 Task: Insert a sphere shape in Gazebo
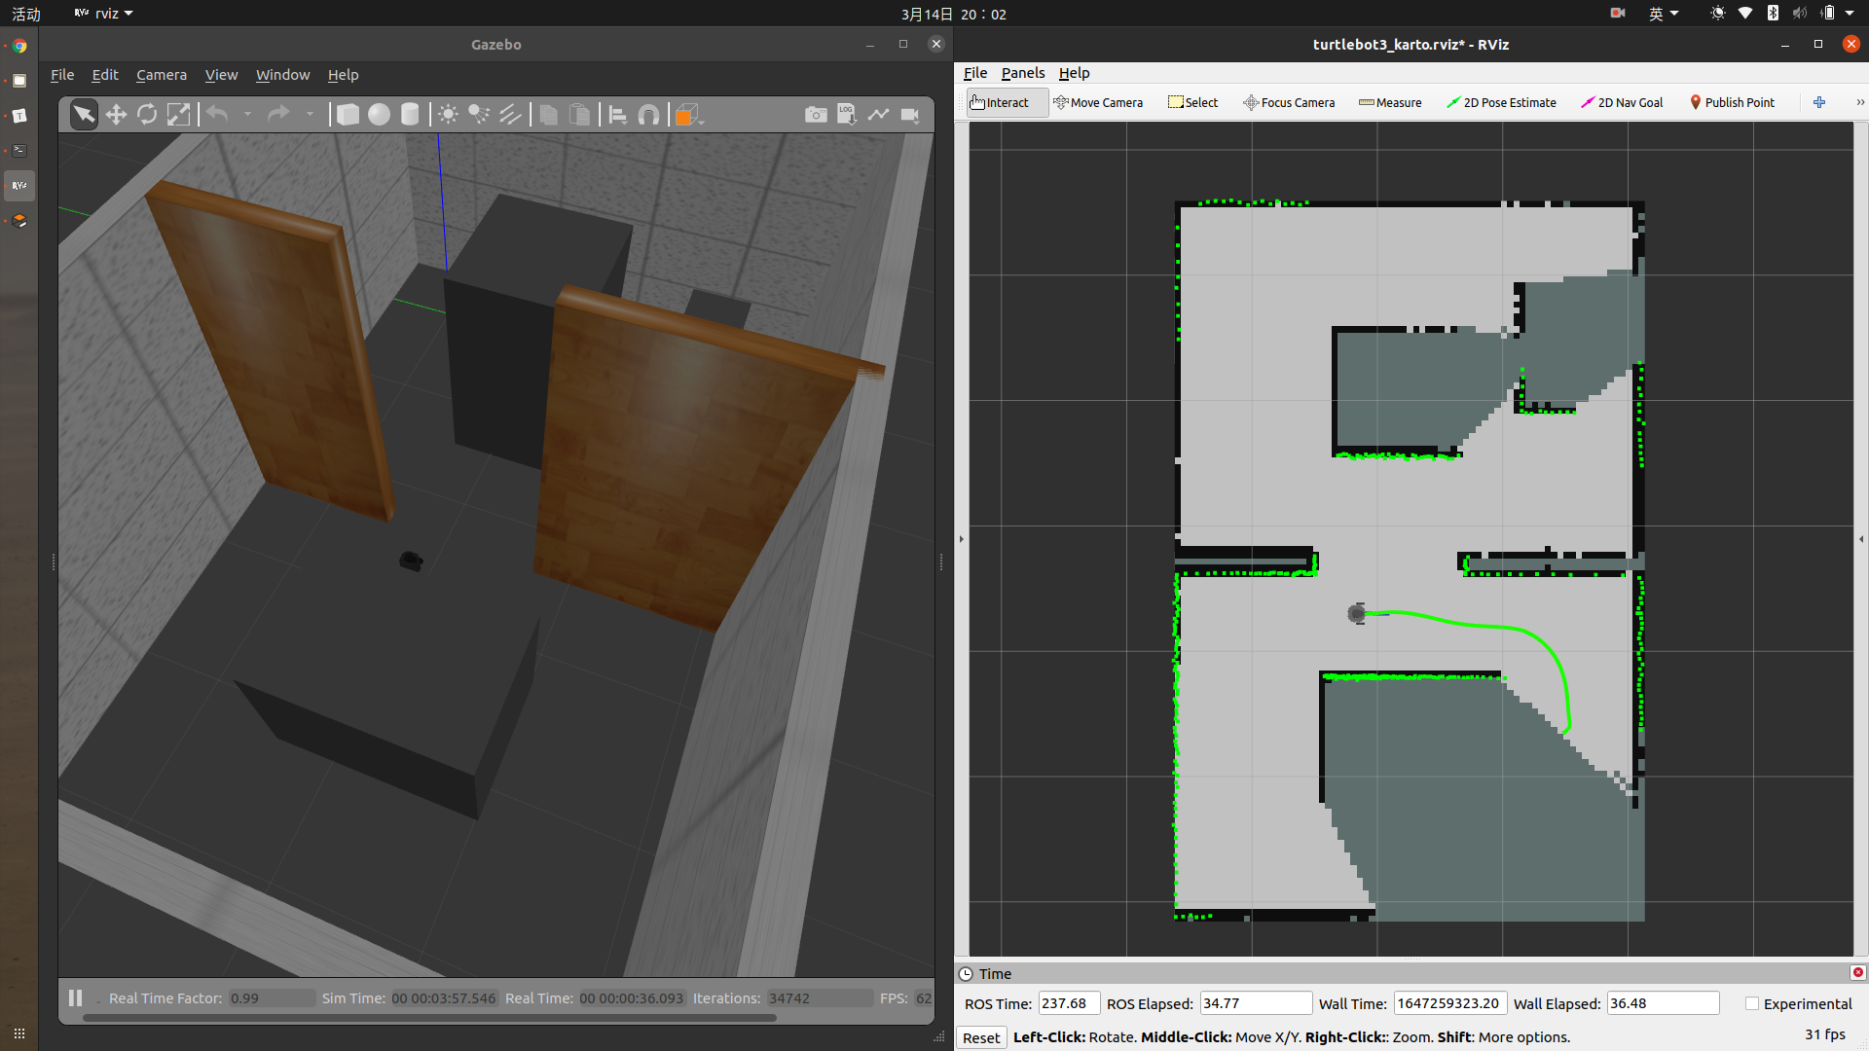pyautogui.click(x=379, y=115)
